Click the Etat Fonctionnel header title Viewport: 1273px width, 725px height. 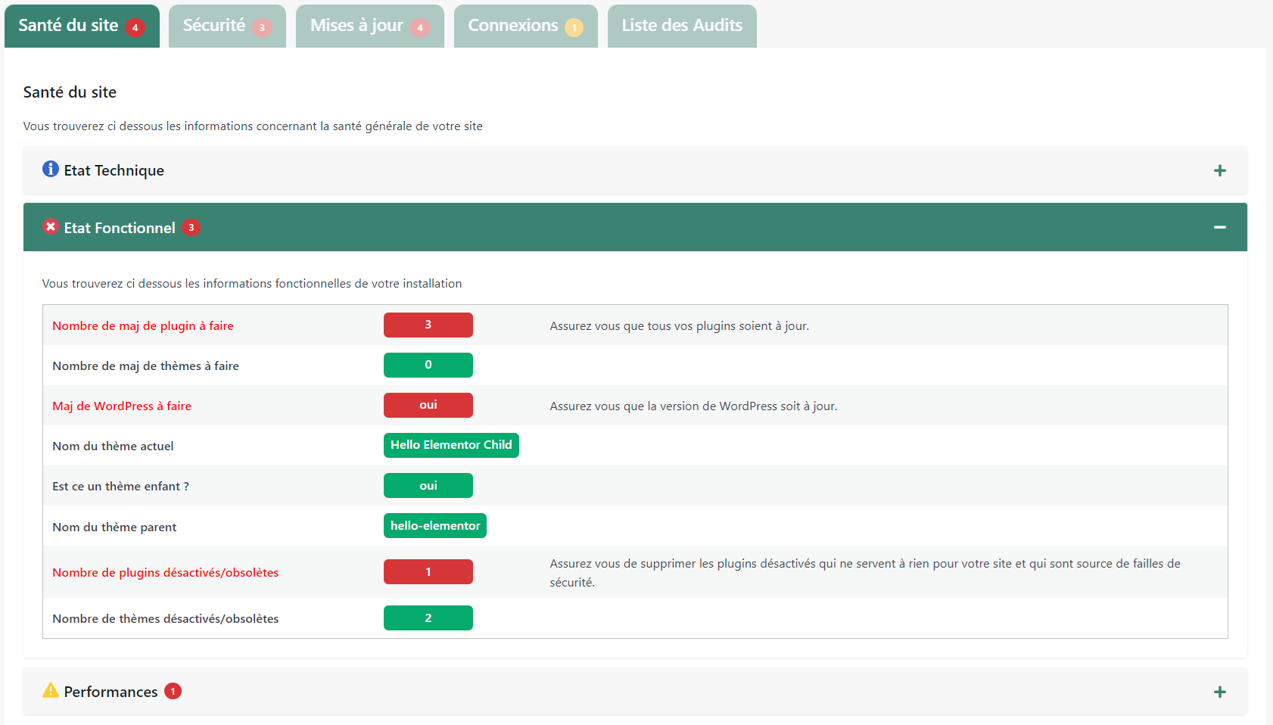tap(120, 228)
